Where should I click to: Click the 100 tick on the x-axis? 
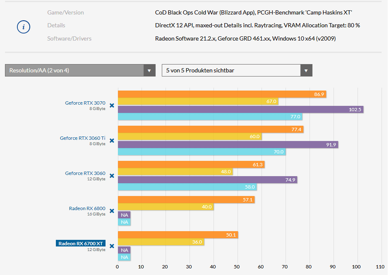point(356,267)
